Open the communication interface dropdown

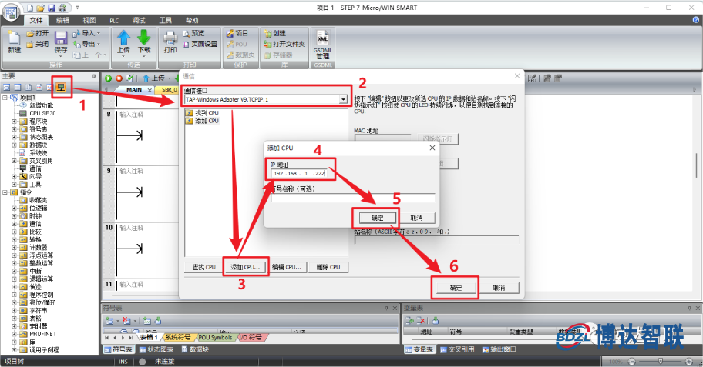click(x=342, y=100)
